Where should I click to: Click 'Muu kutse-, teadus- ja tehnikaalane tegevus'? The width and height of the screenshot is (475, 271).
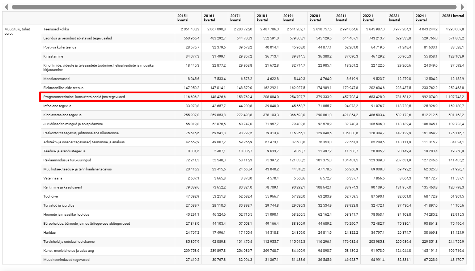(77, 169)
